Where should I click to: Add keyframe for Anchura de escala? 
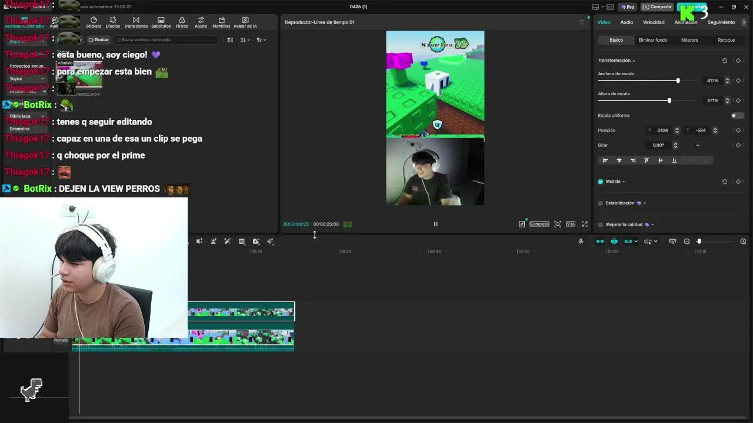[738, 80]
